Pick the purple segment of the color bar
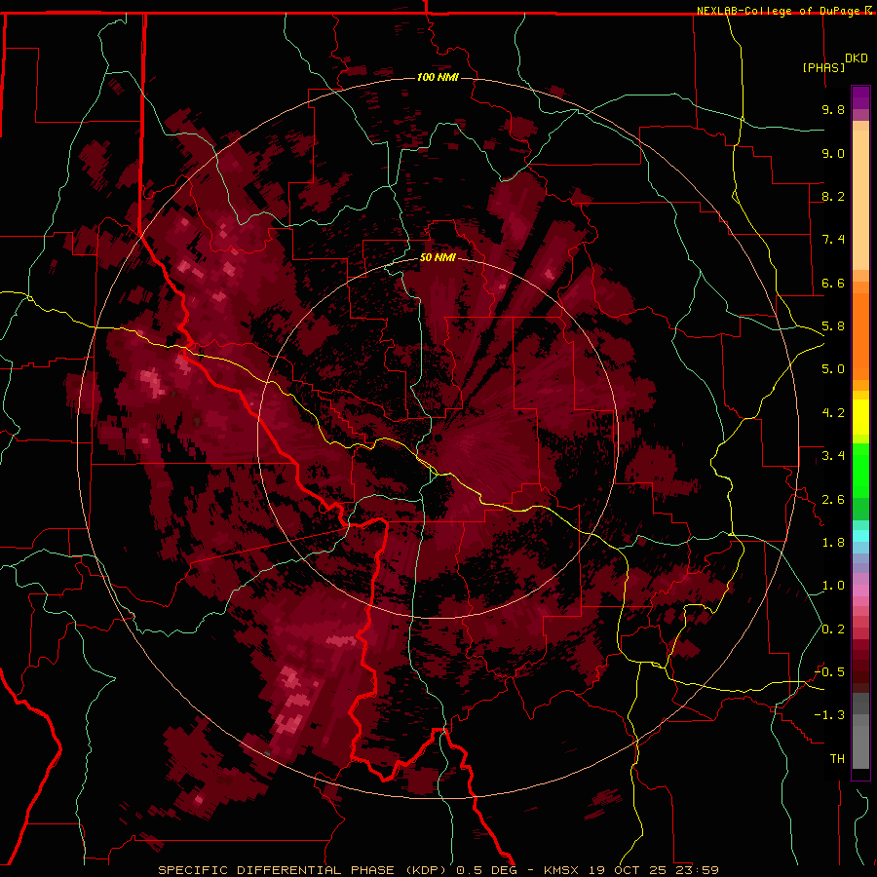The width and height of the screenshot is (877, 877). 860,97
